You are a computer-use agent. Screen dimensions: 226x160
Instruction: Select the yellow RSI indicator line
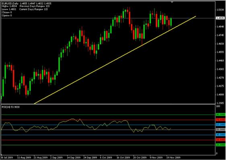pos(86,125)
